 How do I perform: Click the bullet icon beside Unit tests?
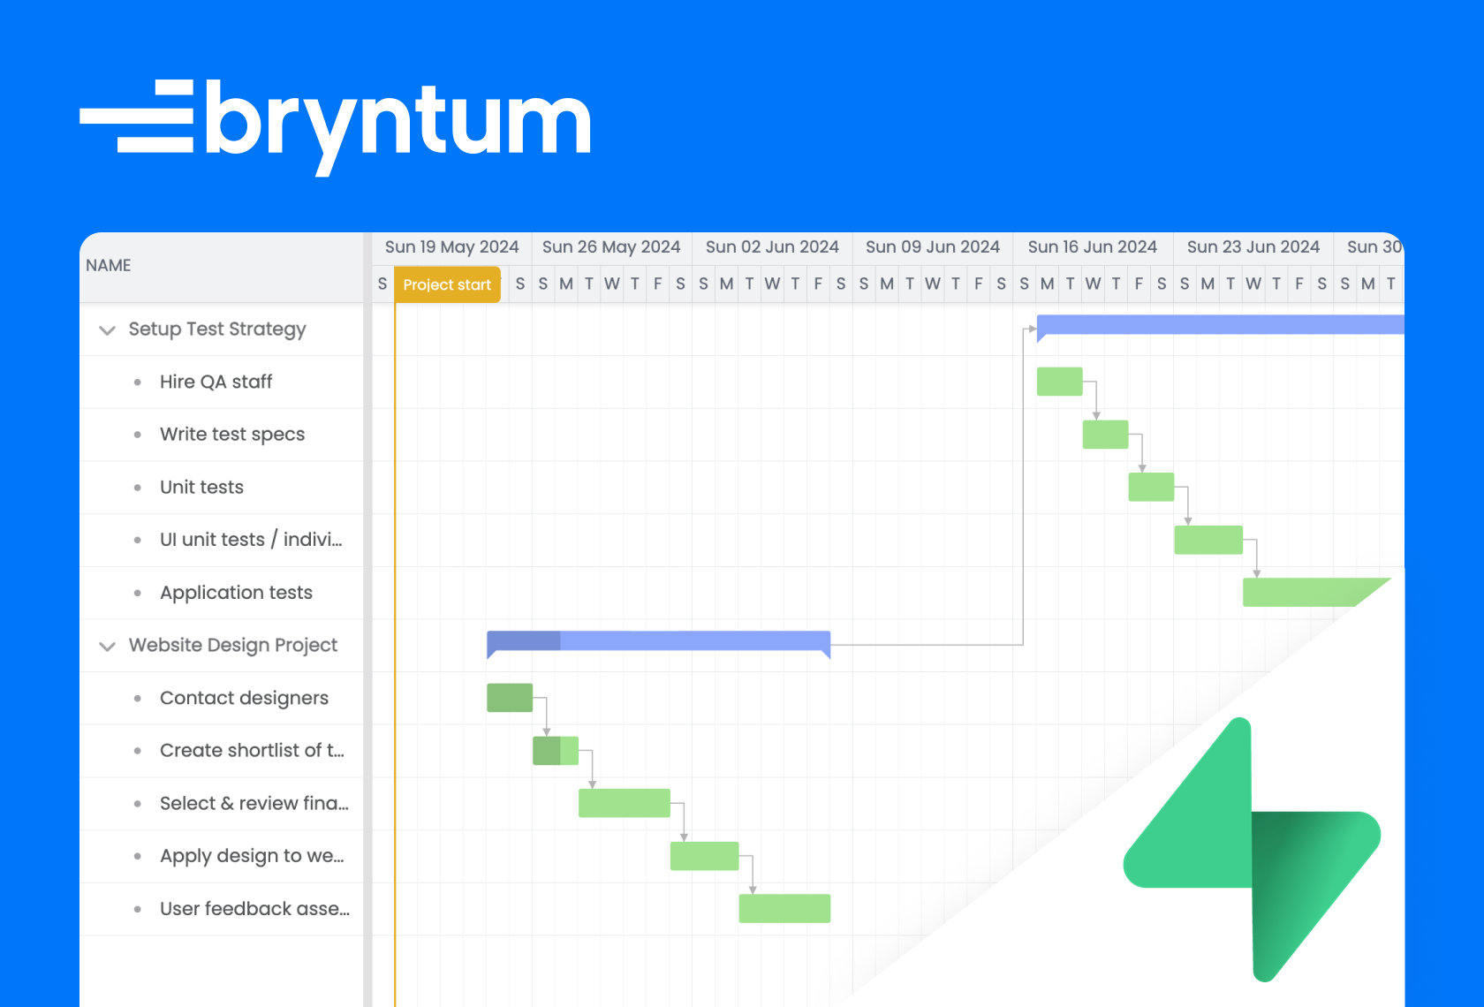(x=139, y=487)
